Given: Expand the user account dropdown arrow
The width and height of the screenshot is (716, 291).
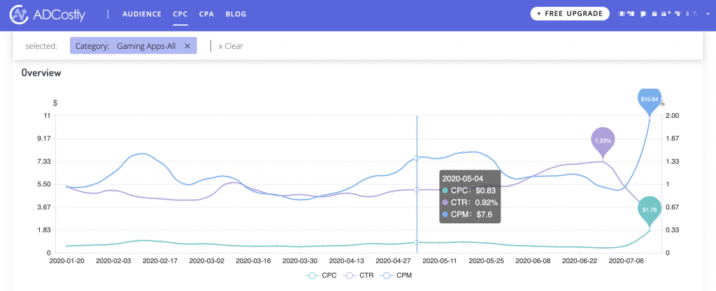Looking at the screenshot, I should (708, 14).
